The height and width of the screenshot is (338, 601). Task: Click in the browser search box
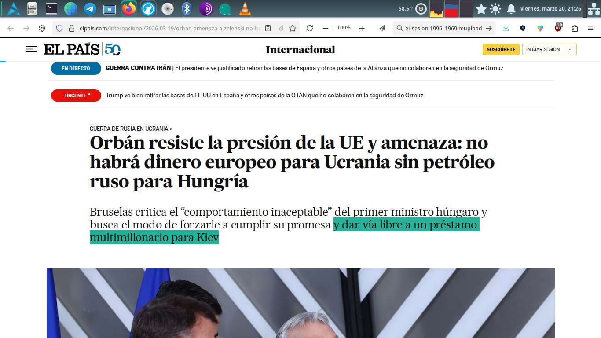coord(443,28)
